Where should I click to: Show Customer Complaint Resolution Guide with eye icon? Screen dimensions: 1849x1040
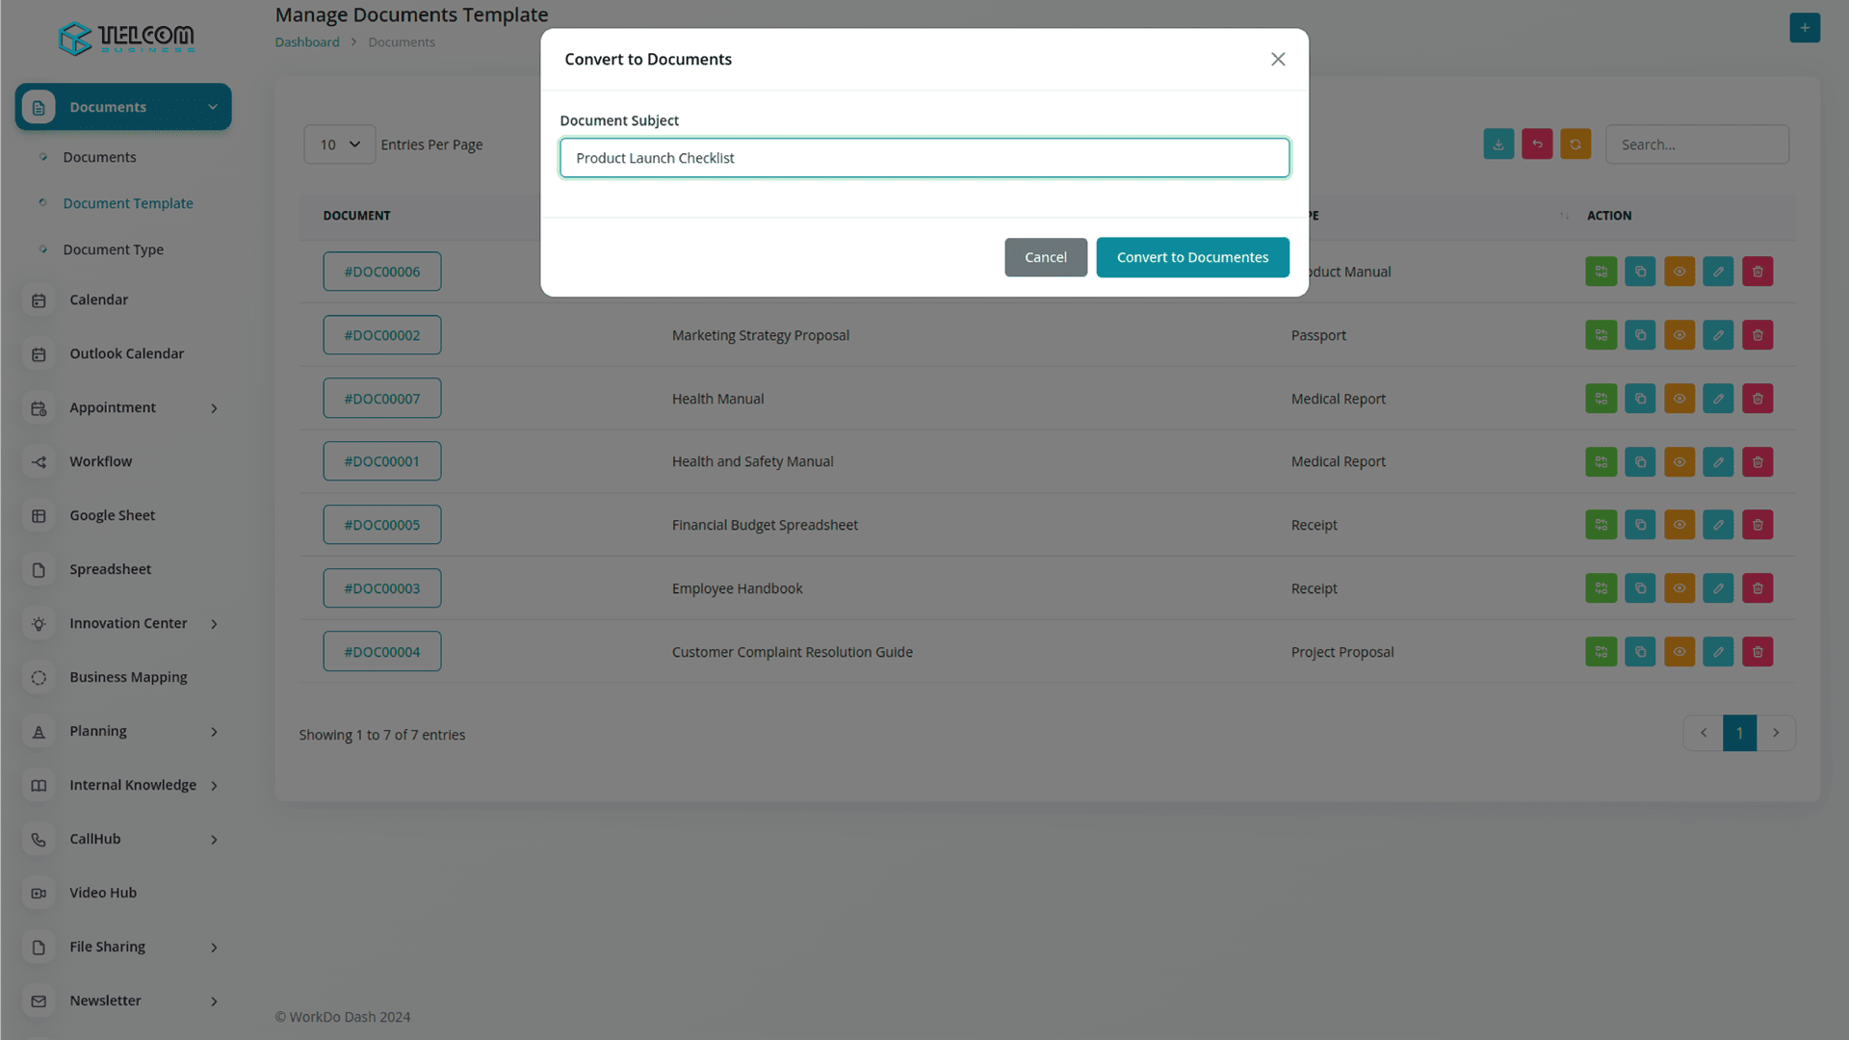1680,652
